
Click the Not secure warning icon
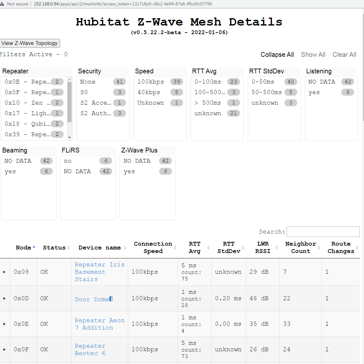pyautogui.click(x=2, y=4)
